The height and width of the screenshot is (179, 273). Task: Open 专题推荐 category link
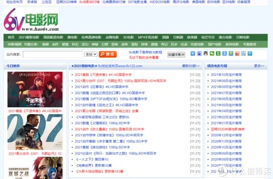(249, 45)
